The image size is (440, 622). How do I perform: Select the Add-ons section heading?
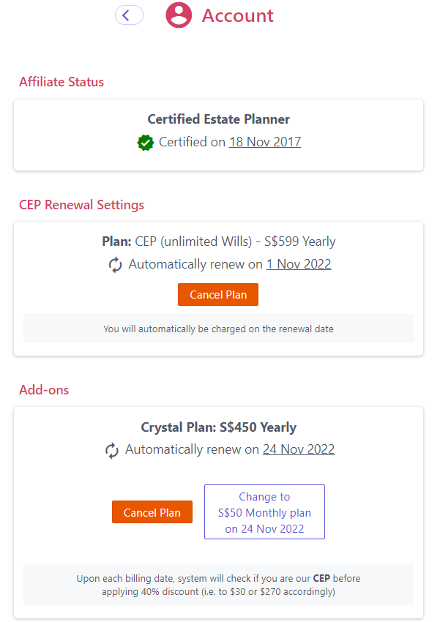click(44, 390)
